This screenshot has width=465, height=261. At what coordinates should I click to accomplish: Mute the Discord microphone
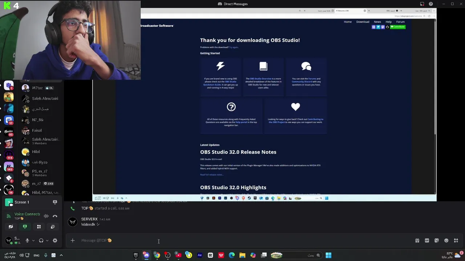pyautogui.click(x=27, y=240)
